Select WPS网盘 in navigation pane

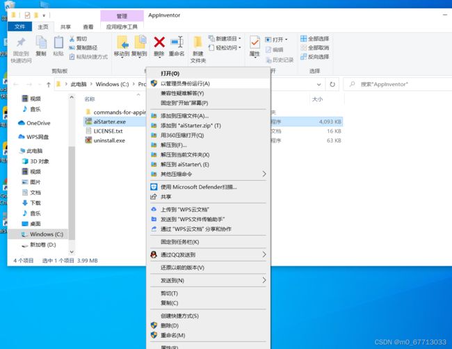pos(33,137)
